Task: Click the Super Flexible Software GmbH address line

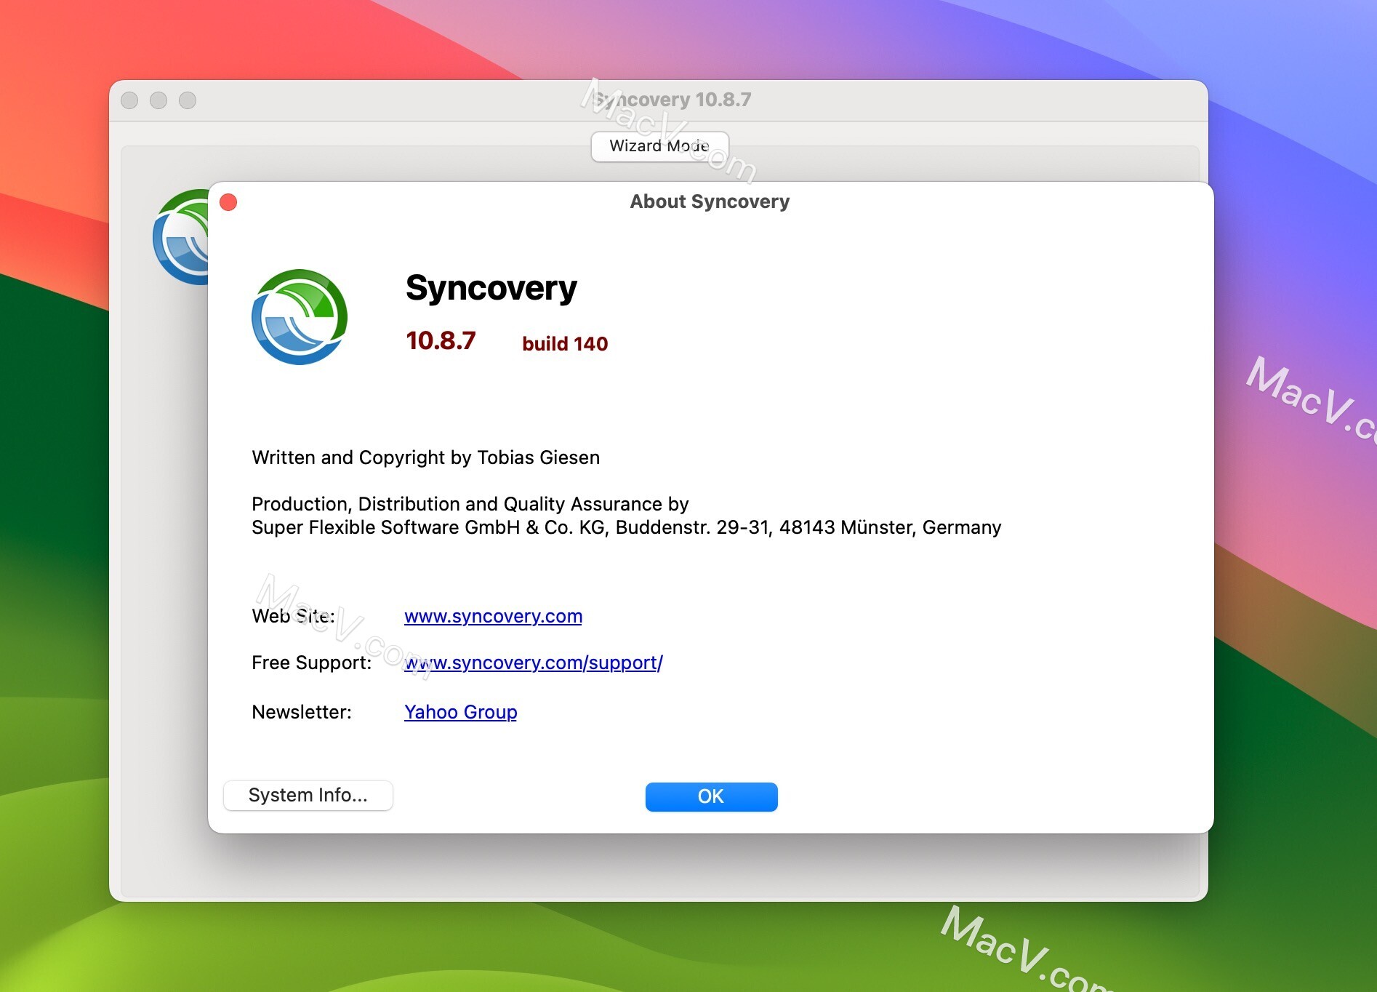Action: pyautogui.click(x=626, y=527)
